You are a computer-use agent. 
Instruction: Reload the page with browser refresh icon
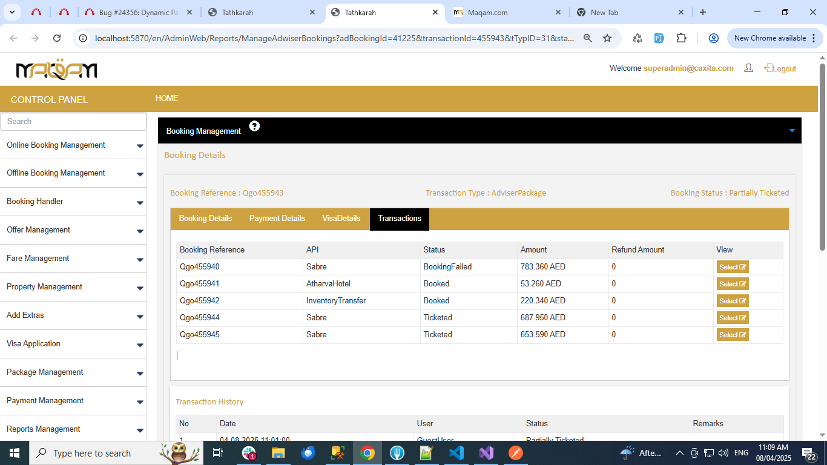(57, 38)
